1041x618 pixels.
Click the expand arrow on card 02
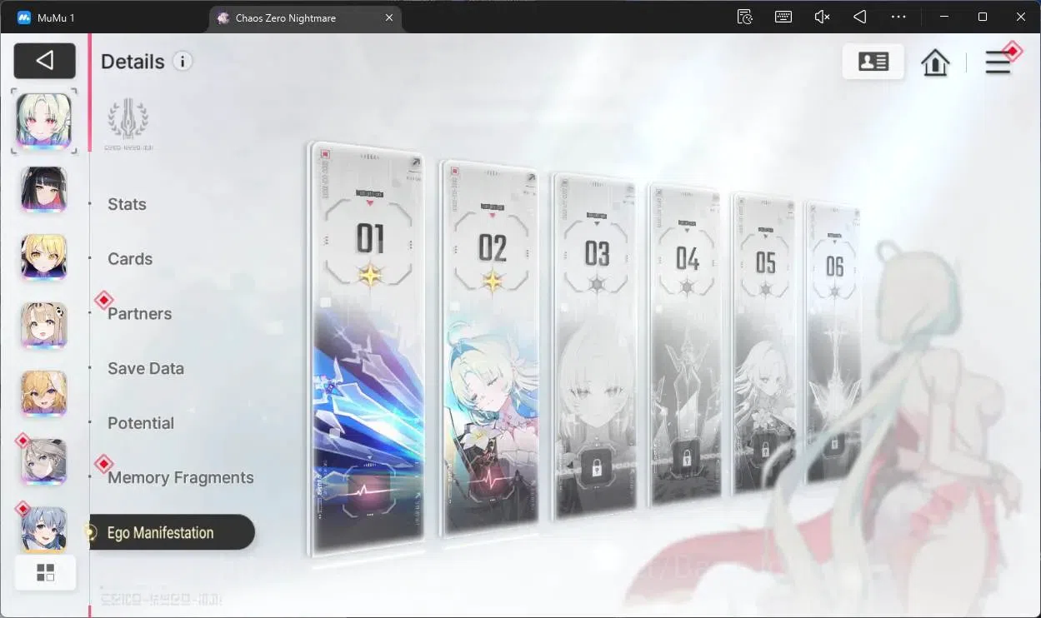532,177
